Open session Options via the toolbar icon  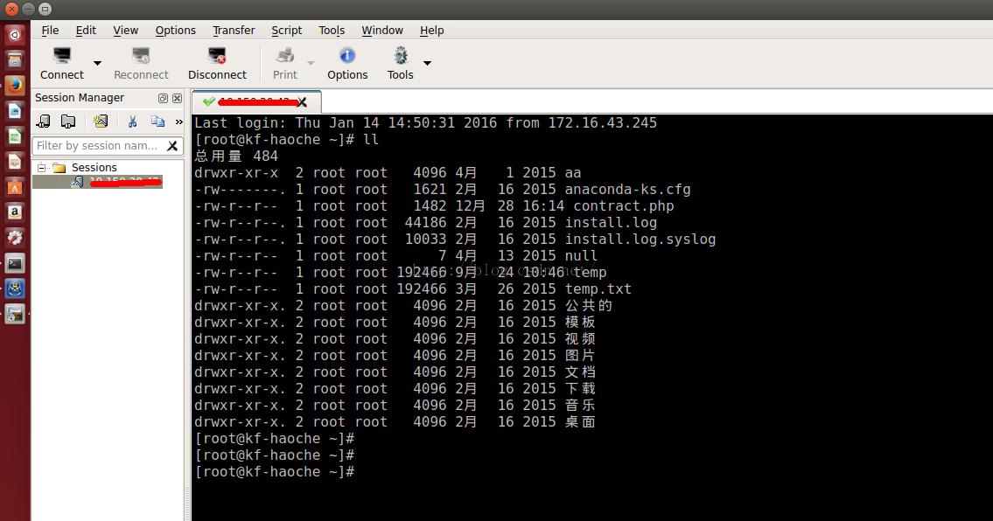pyautogui.click(x=346, y=55)
